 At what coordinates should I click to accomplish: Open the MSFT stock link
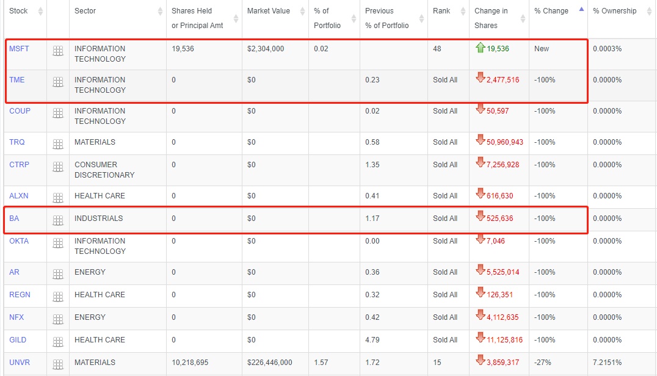(19, 49)
